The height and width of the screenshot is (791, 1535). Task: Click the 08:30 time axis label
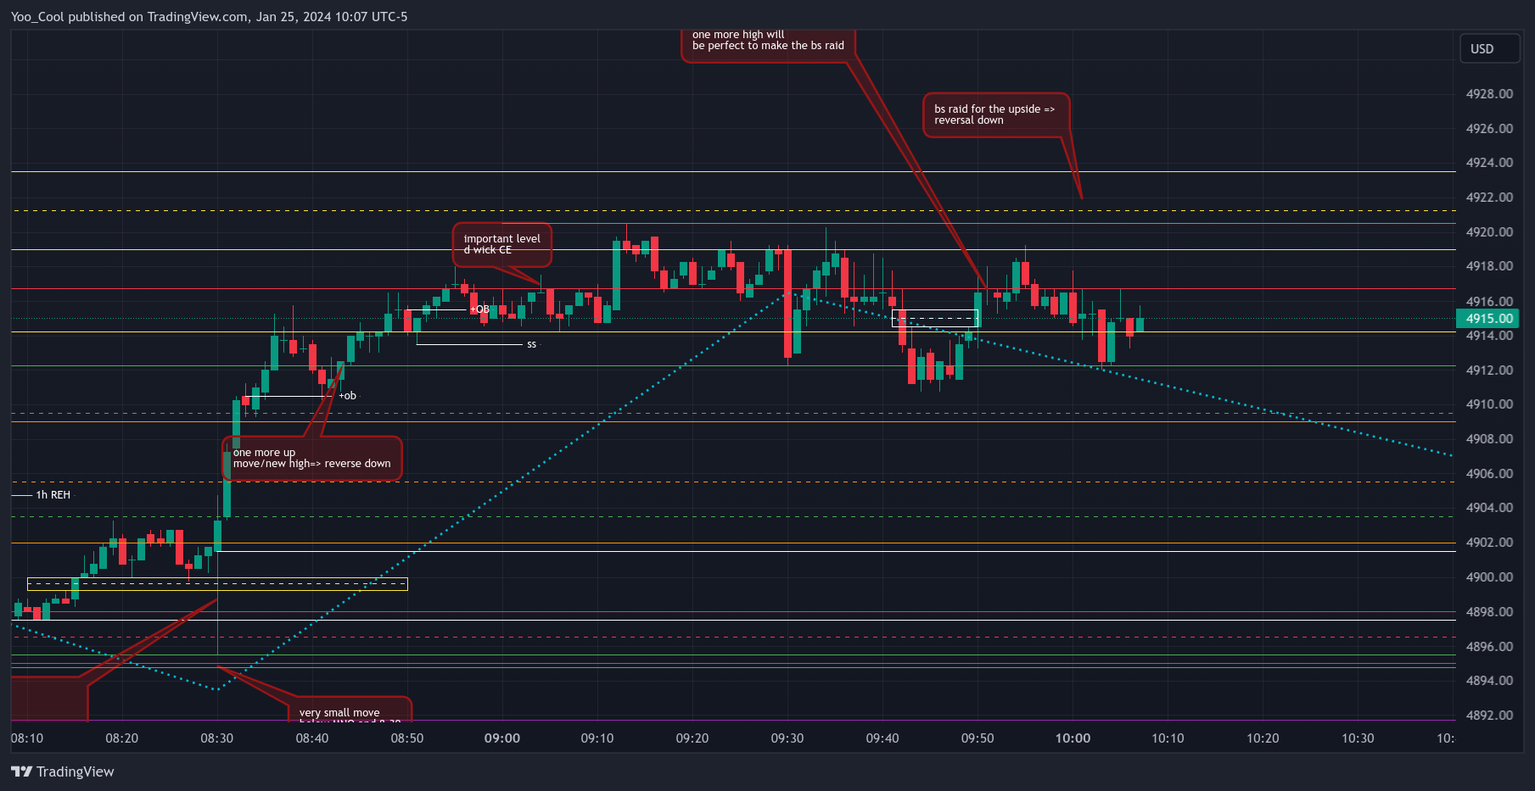(217, 738)
